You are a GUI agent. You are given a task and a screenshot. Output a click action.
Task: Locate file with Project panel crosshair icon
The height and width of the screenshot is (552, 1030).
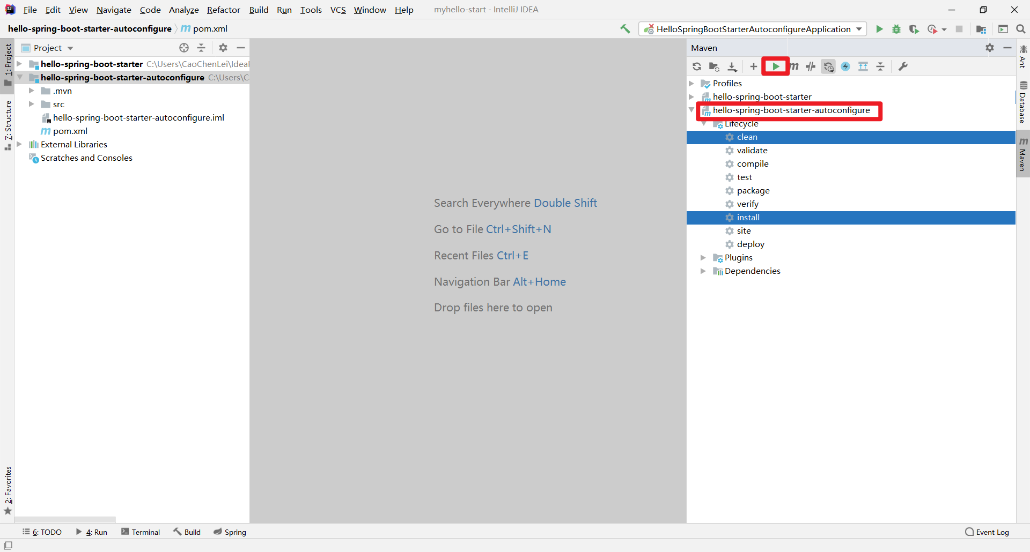(x=184, y=48)
